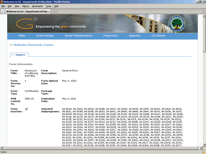Click the Firefox icon in title bar

tap(2, 2)
